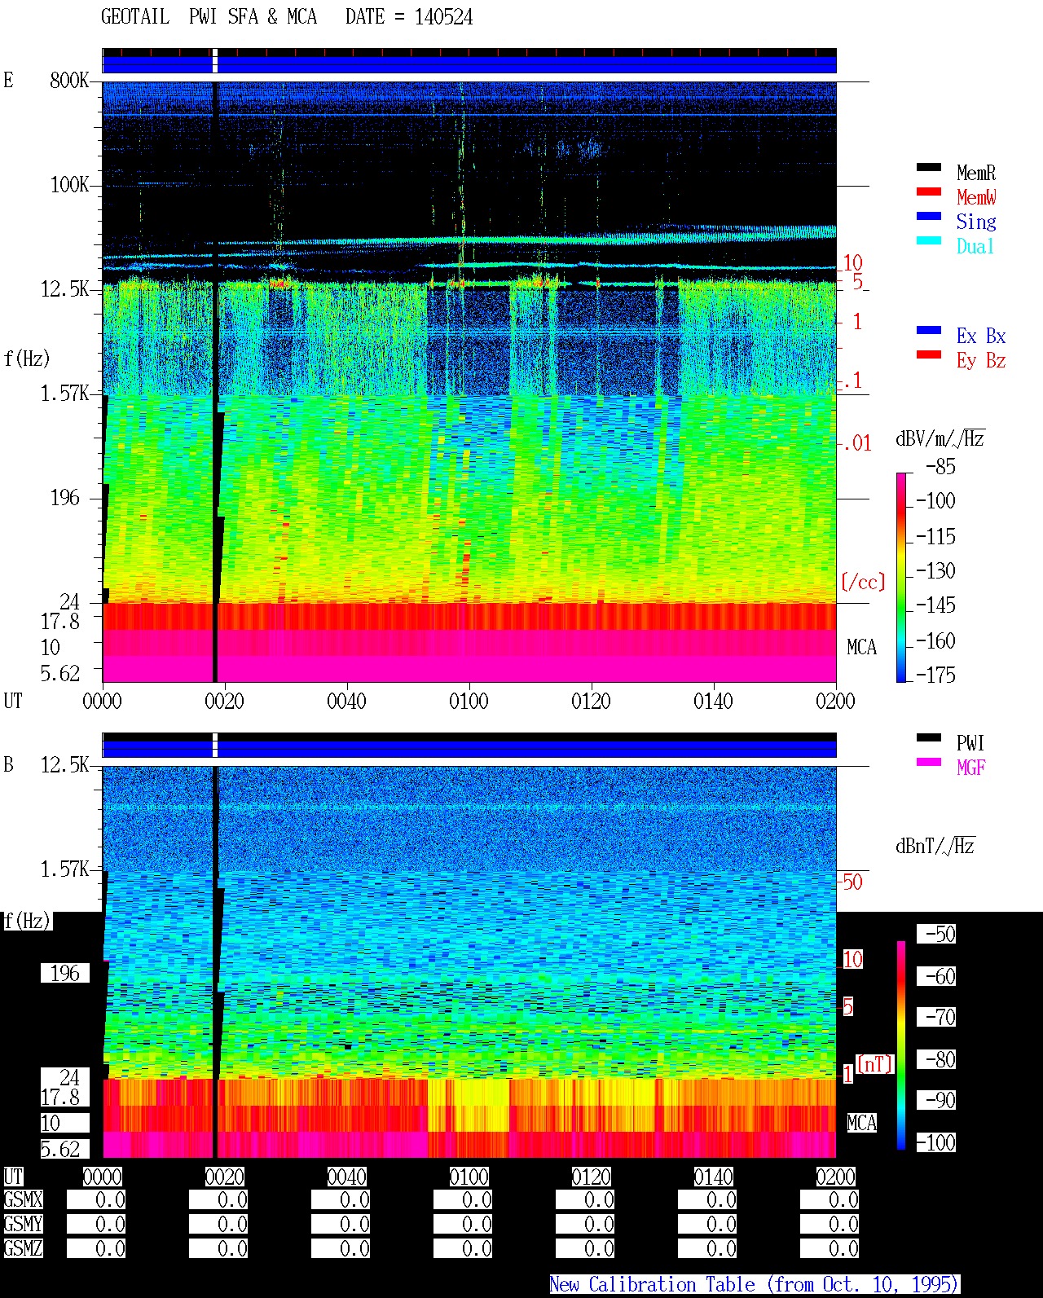This screenshot has width=1043, height=1298.
Task: Click the black MemR legend swatch
Action: coord(929,167)
